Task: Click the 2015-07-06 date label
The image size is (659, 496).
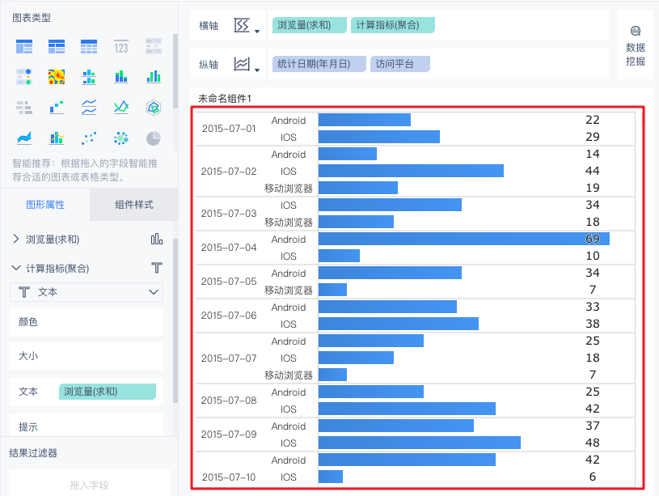Action: click(x=229, y=316)
